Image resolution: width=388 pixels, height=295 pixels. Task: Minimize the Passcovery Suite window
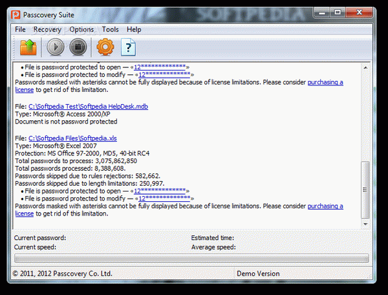322,12
